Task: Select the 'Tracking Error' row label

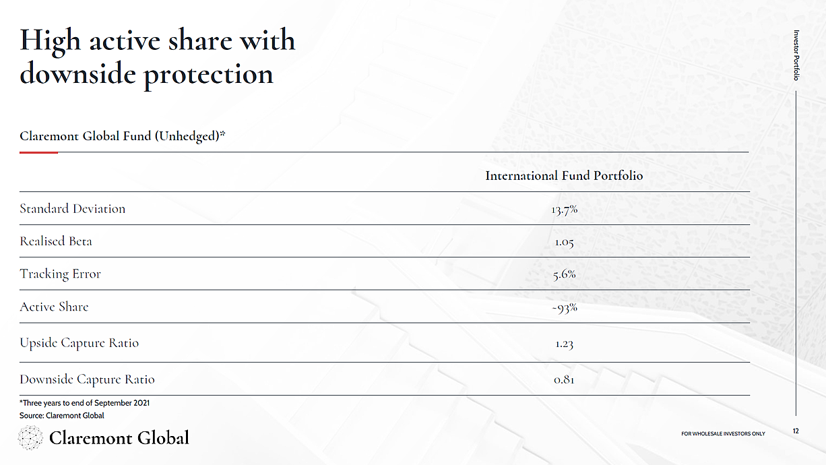Action: pos(61,274)
